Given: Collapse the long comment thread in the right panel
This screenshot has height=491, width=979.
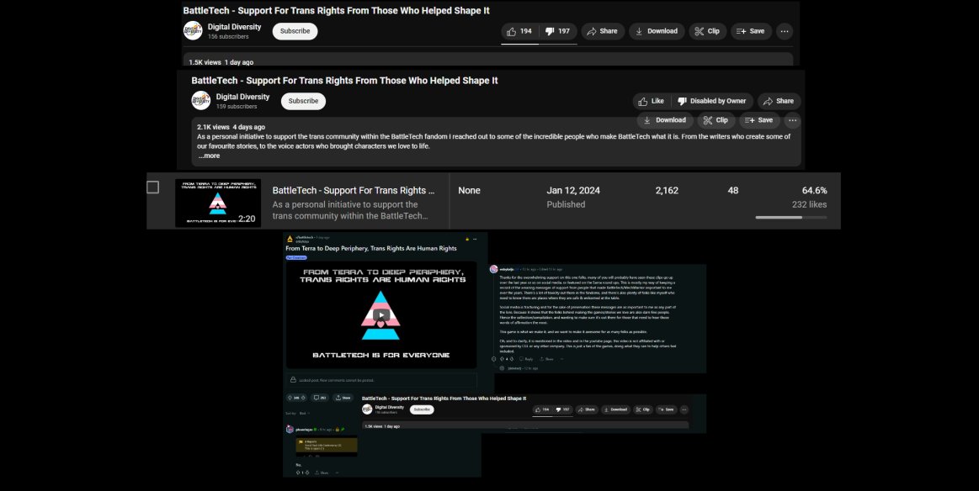Looking at the screenshot, I should click(494, 359).
